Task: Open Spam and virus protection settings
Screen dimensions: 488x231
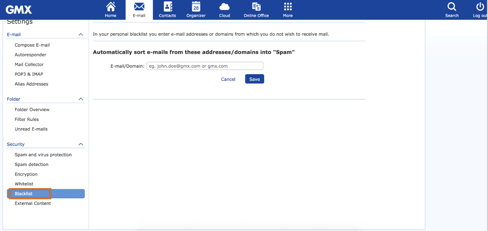Action: [x=43, y=155]
